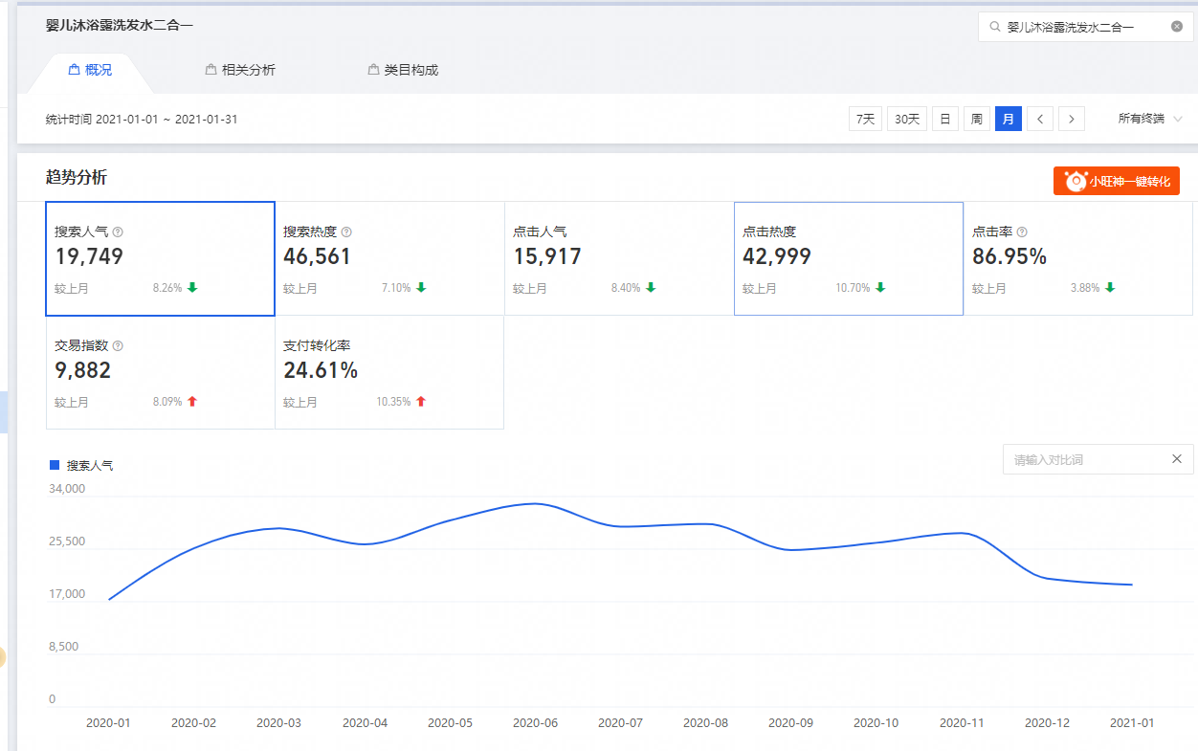Click help icon beside 交易指数

click(x=118, y=346)
